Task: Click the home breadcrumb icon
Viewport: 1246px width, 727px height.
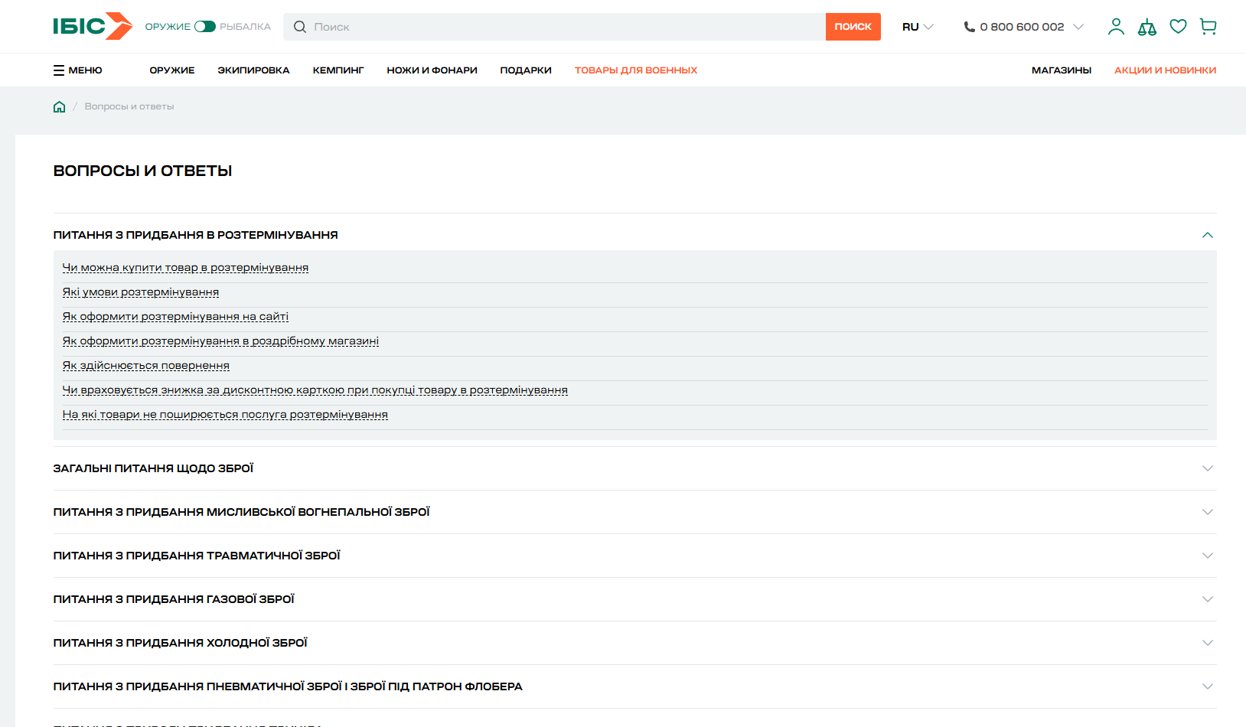Action: coord(59,107)
